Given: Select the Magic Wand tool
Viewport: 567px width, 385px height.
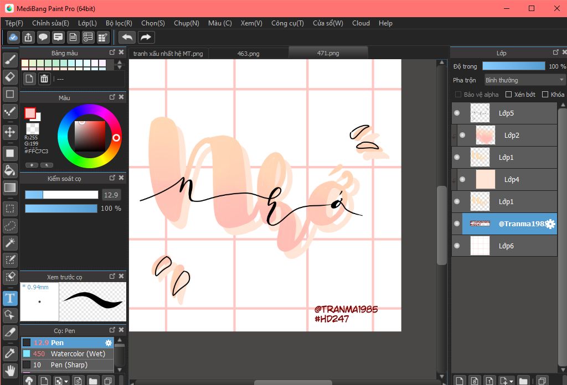Looking at the screenshot, I should point(10,243).
